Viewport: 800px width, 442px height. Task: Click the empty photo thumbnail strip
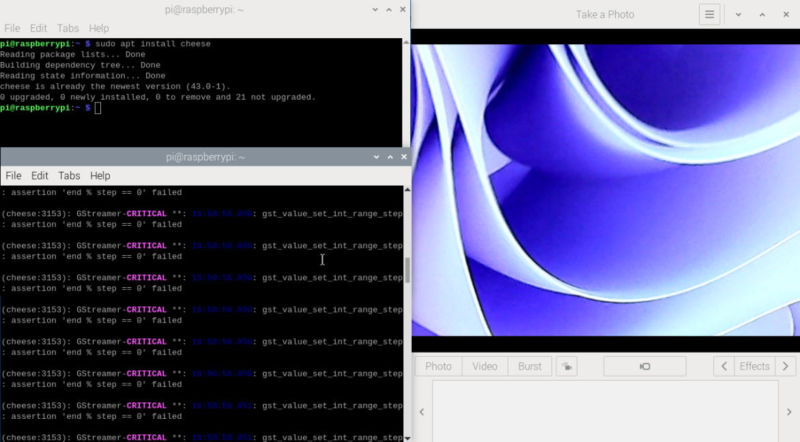605,411
